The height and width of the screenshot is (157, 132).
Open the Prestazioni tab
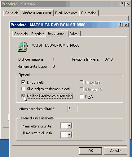tap(89, 13)
